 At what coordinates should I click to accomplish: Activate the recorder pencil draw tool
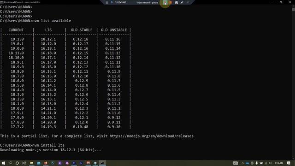click(x=182, y=2)
